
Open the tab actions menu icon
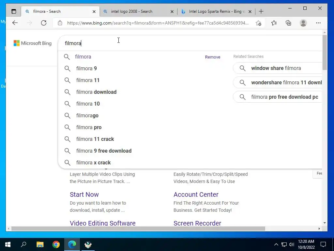pos(14,11)
